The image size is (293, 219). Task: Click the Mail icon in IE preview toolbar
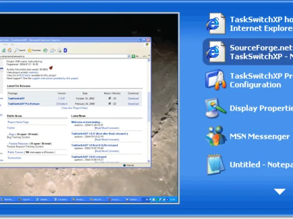point(53,50)
